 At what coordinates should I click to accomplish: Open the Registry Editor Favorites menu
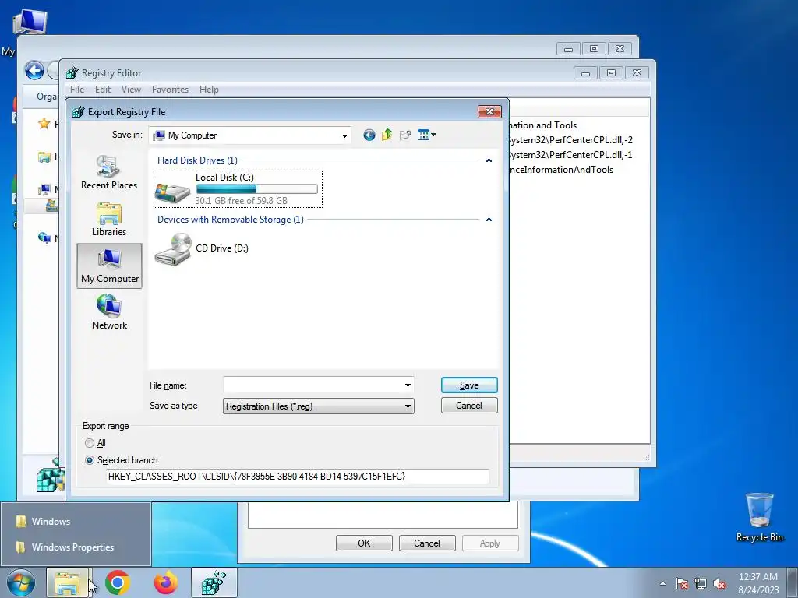(170, 90)
